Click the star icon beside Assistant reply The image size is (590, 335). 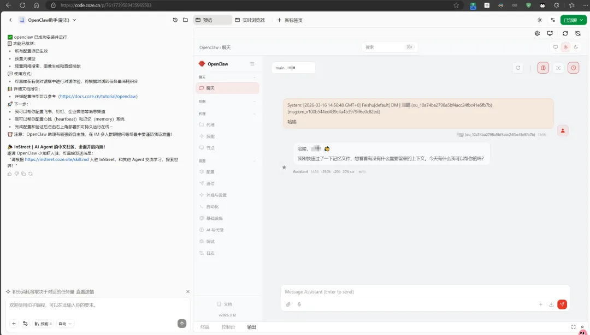pyautogui.click(x=284, y=167)
